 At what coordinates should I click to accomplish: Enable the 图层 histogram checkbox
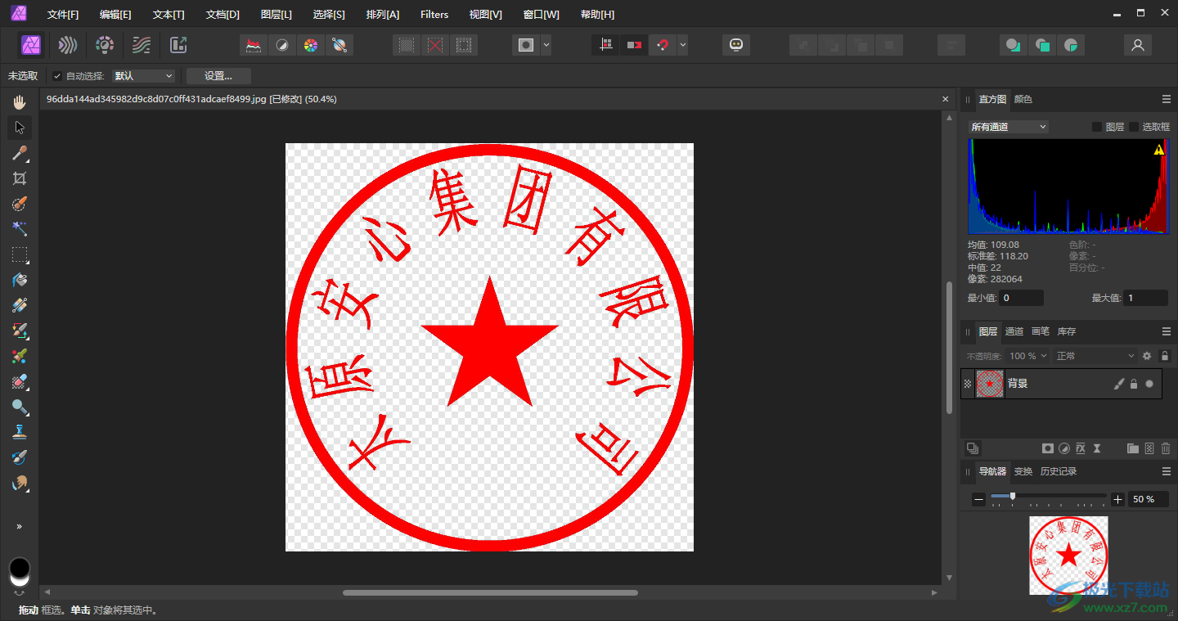pos(1097,127)
